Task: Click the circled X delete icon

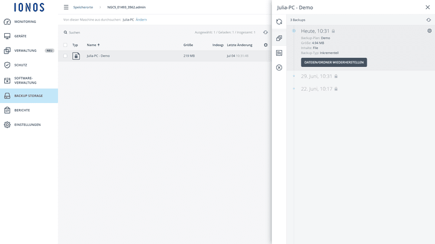Action: (x=279, y=67)
